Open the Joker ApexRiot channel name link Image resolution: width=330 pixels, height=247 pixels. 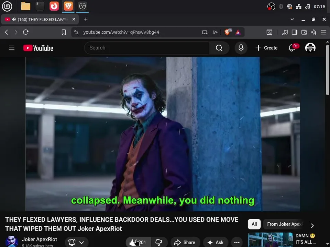click(x=39, y=239)
